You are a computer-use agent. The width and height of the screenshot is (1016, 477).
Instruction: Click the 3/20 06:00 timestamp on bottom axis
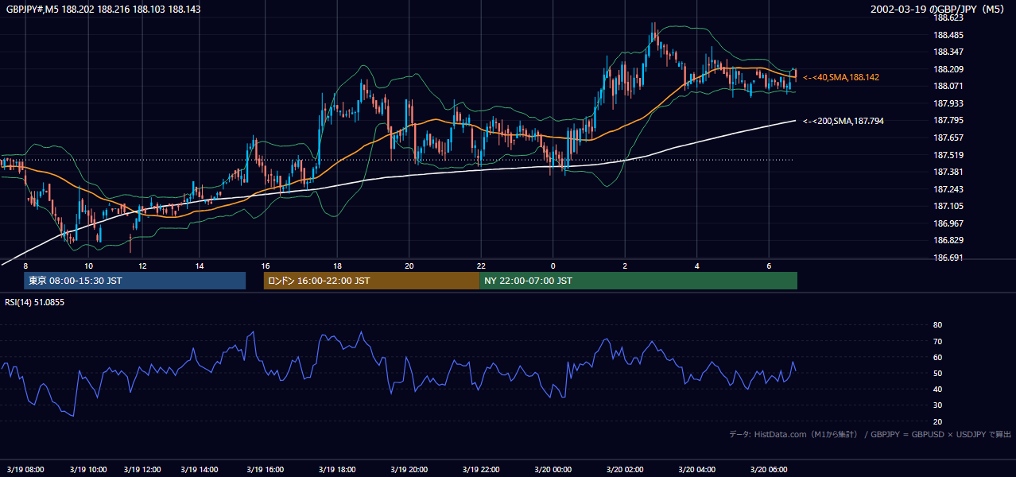click(x=770, y=470)
